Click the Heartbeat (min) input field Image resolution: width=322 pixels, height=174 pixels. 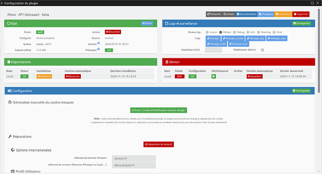pyautogui.click(x=214, y=50)
